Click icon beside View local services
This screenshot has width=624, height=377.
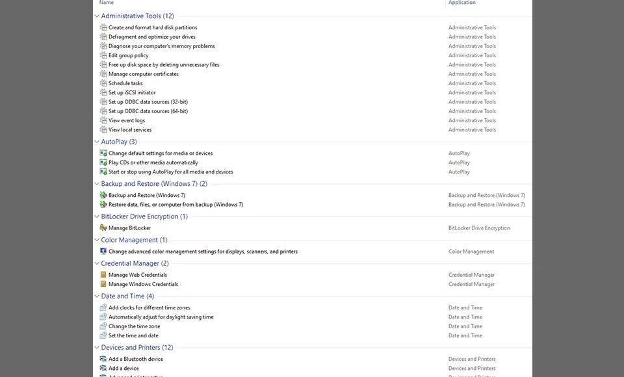point(103,130)
